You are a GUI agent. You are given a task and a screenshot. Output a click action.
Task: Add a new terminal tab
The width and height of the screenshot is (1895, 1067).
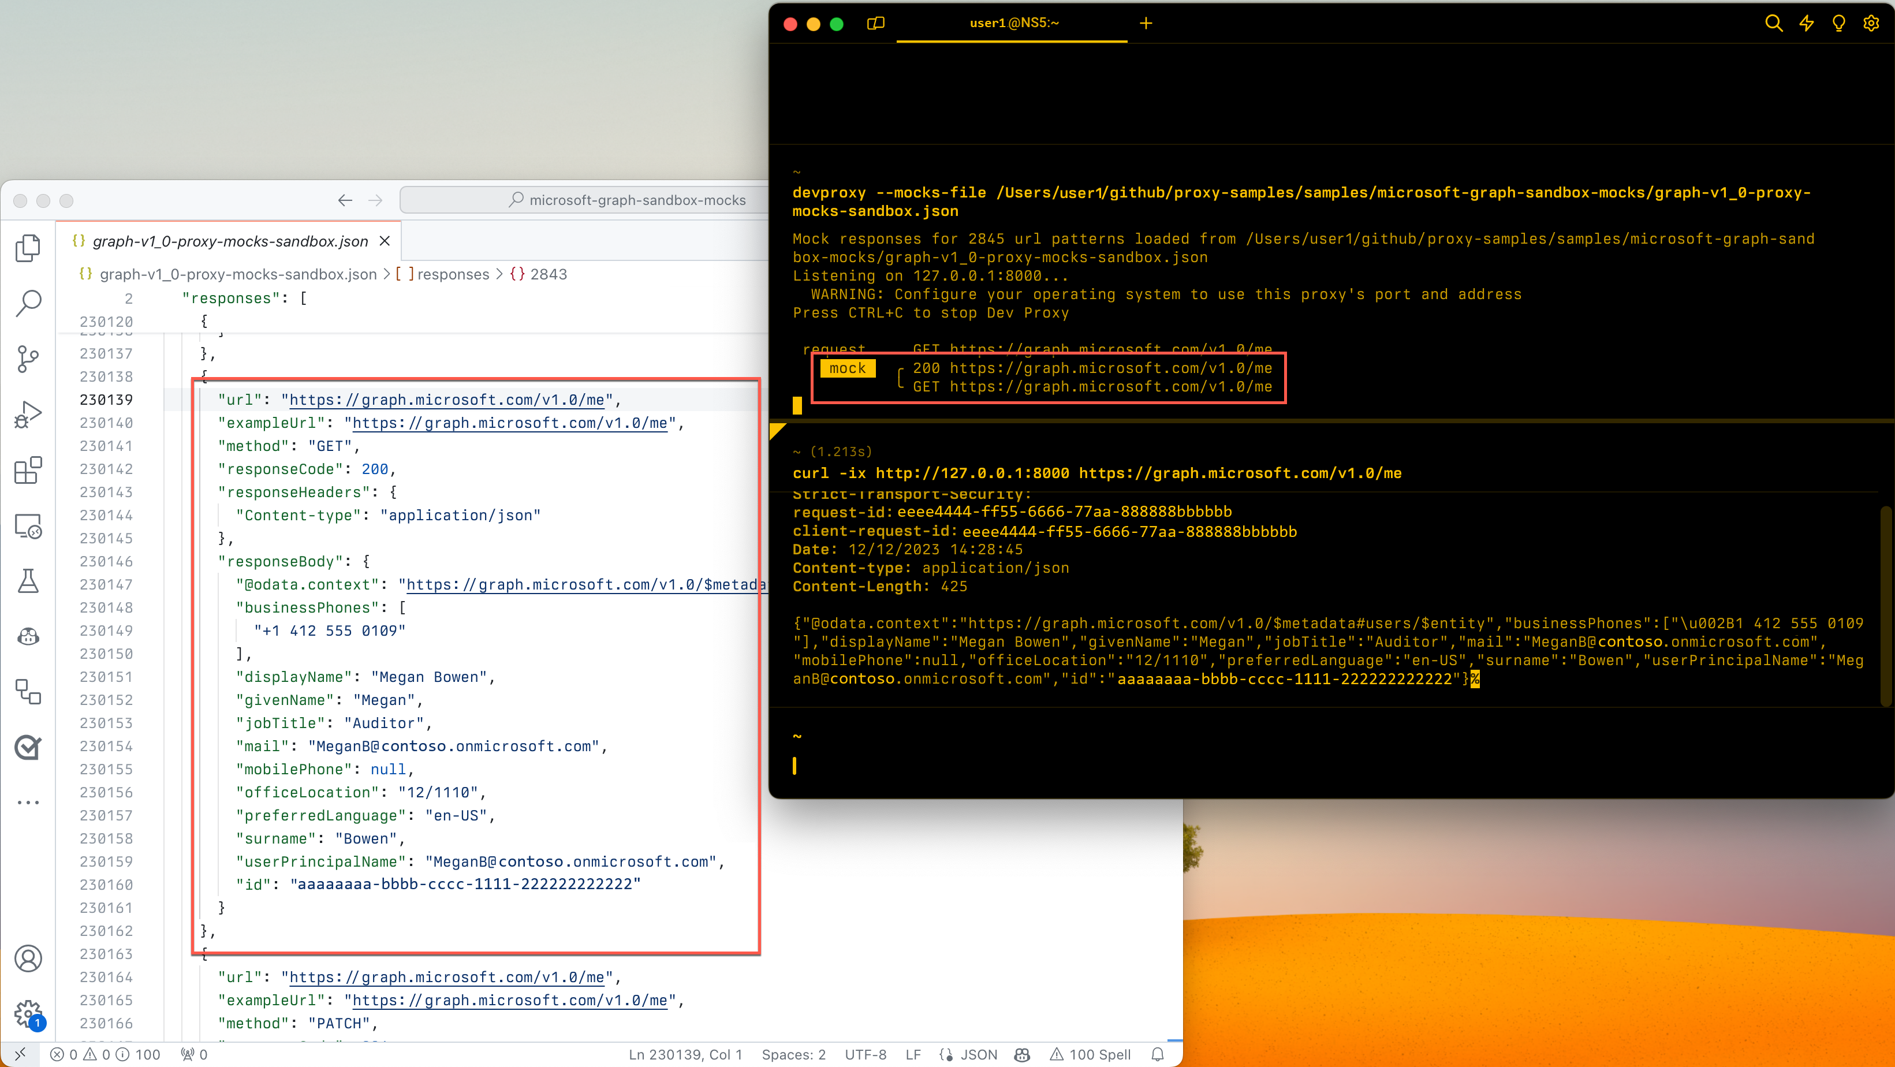[x=1146, y=24]
